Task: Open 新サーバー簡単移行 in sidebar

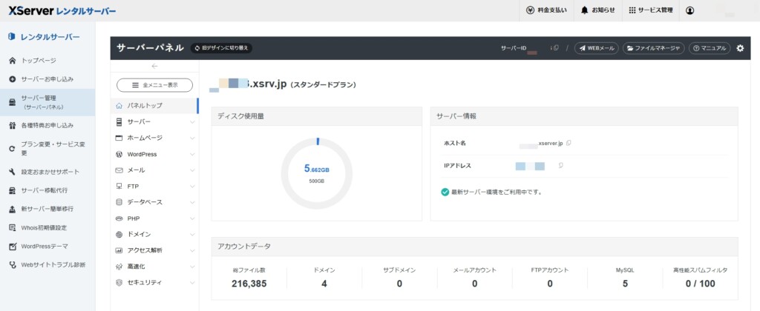Action: pyautogui.click(x=47, y=209)
